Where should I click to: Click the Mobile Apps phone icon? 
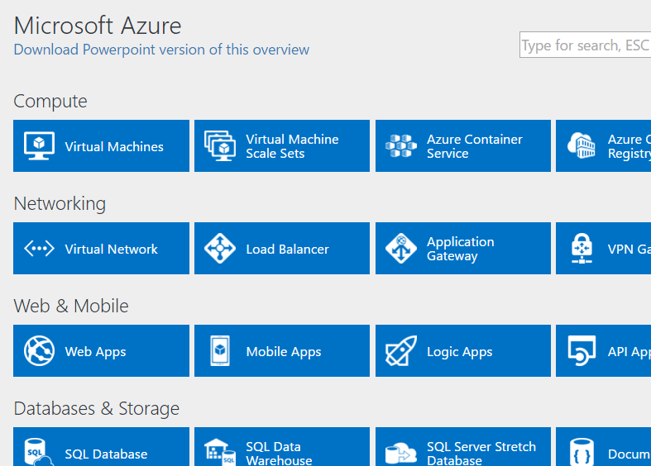(220, 351)
